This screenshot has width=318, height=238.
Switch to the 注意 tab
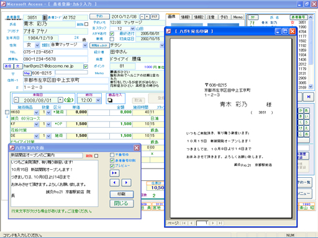pos(211,17)
